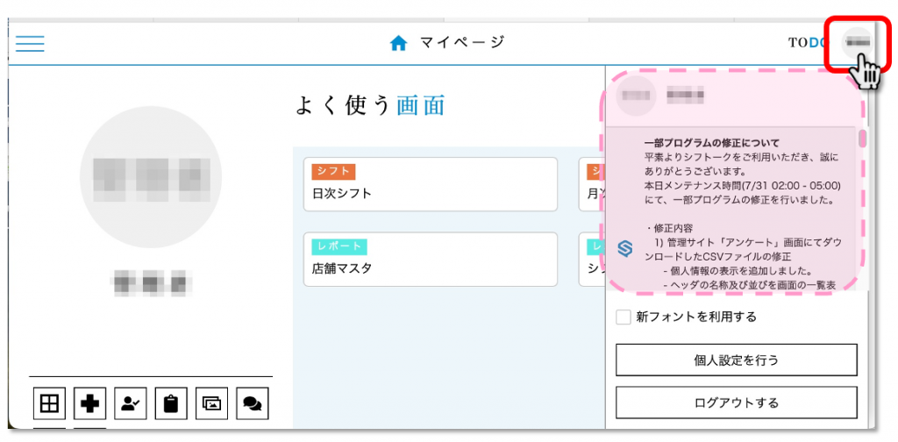The height and width of the screenshot is (442, 898).
Task: Click the blue S logo in notice
Action: pyautogui.click(x=625, y=248)
